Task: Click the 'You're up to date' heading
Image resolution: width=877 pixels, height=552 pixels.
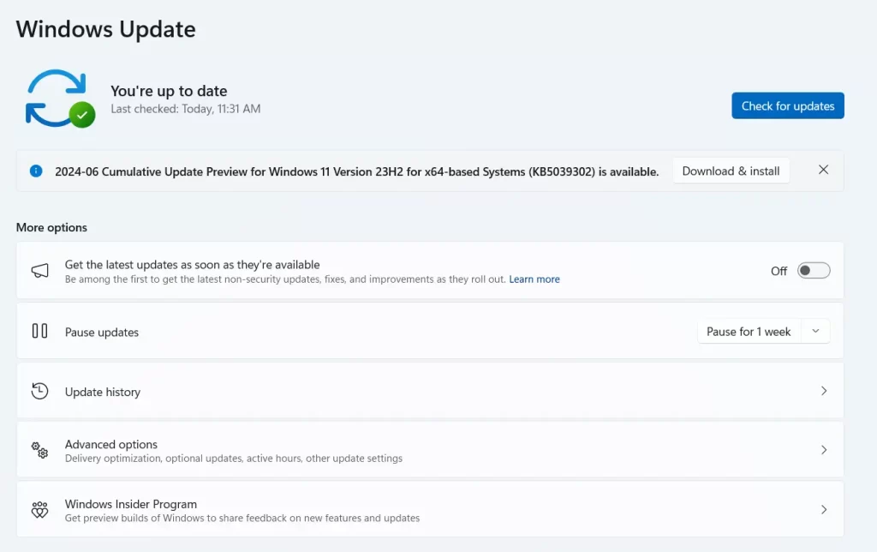Action: pos(169,91)
